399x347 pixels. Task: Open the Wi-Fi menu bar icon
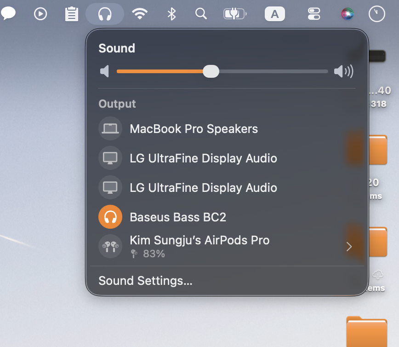tap(140, 13)
